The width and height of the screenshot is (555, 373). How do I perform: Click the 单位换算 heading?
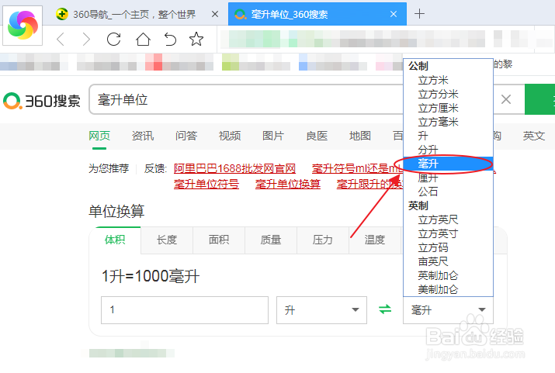click(x=116, y=212)
